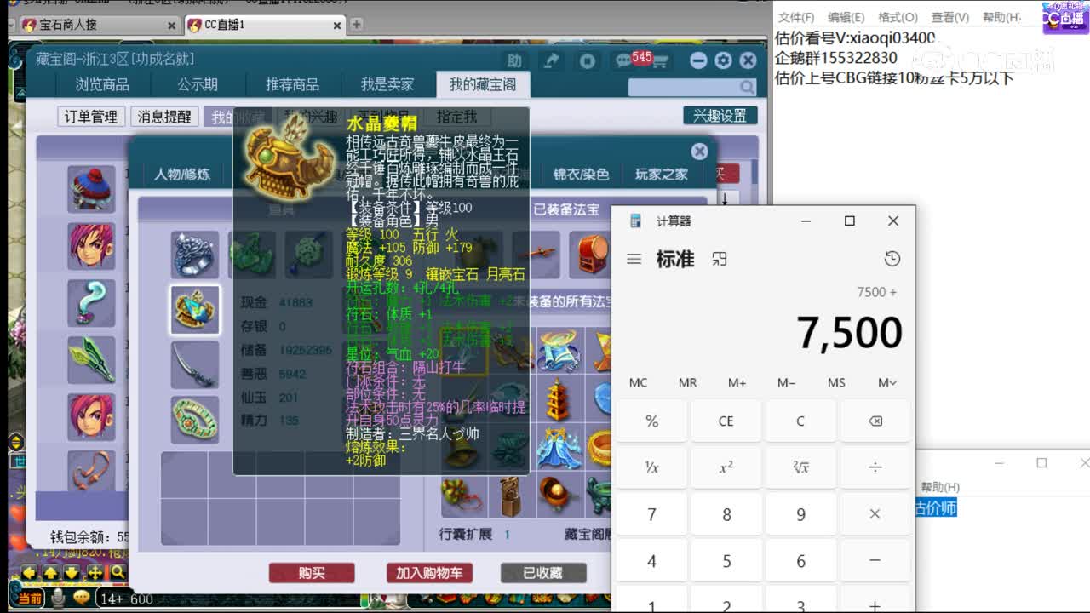Screen dimensions: 1090x613
Task: Click the red 购买 purchase button
Action: pos(312,573)
